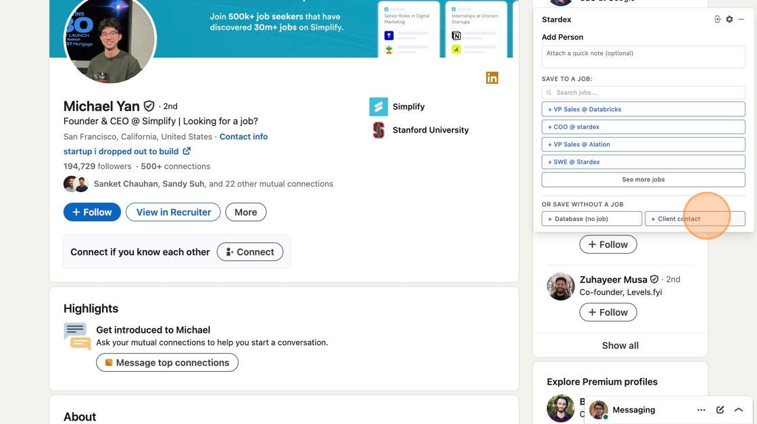The image size is (757, 424).
Task: Open the More actions dropdown
Action: [x=245, y=212]
